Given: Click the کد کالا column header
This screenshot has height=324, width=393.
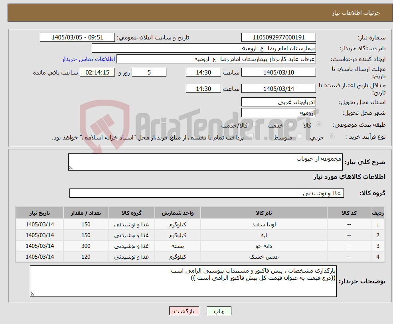Looking at the screenshot, I should (349, 213).
